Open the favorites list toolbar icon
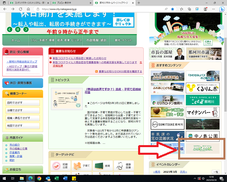This screenshot has height=182, width=227. [x=181, y=9]
